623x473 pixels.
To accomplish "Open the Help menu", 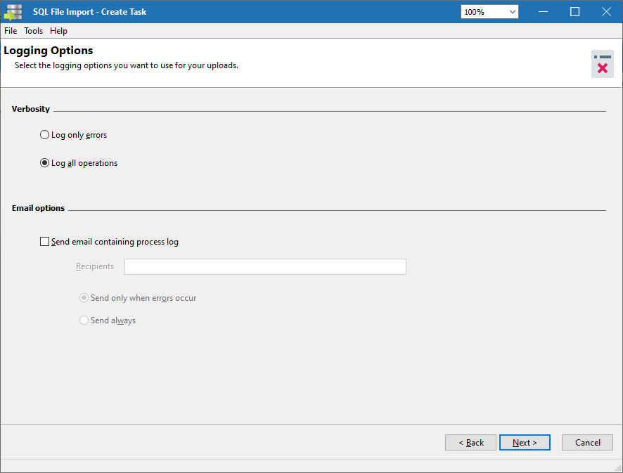I will click(x=58, y=31).
